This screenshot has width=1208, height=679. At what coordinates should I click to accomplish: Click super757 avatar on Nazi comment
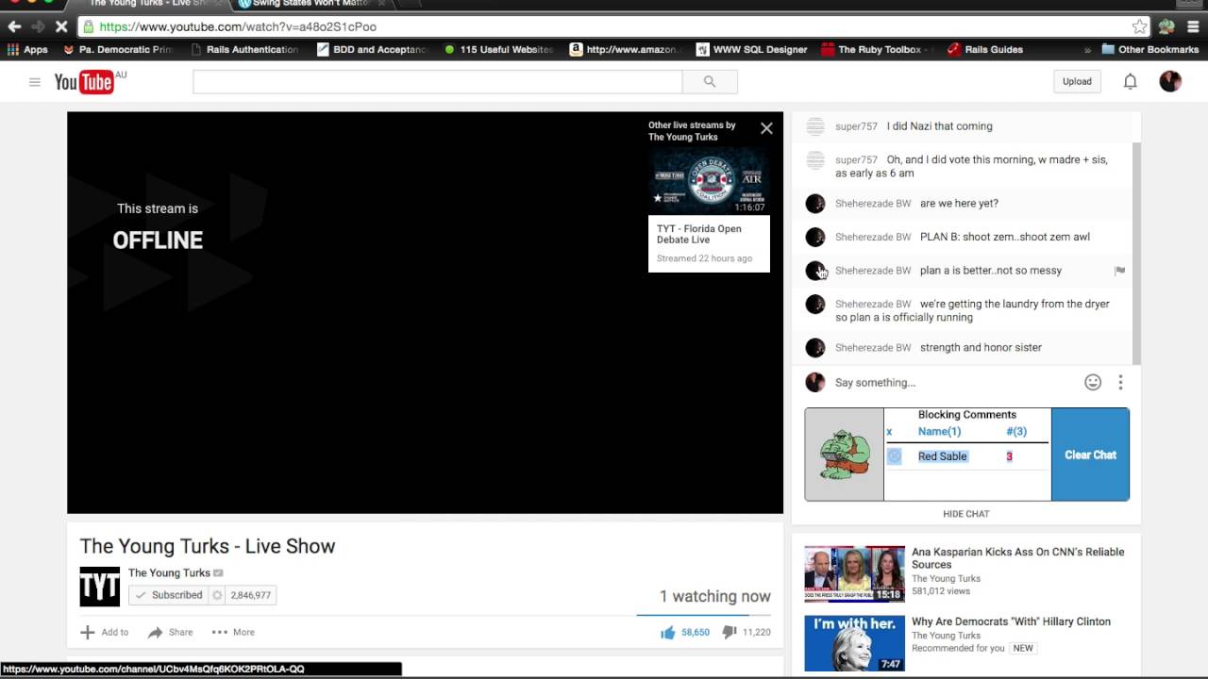click(815, 126)
